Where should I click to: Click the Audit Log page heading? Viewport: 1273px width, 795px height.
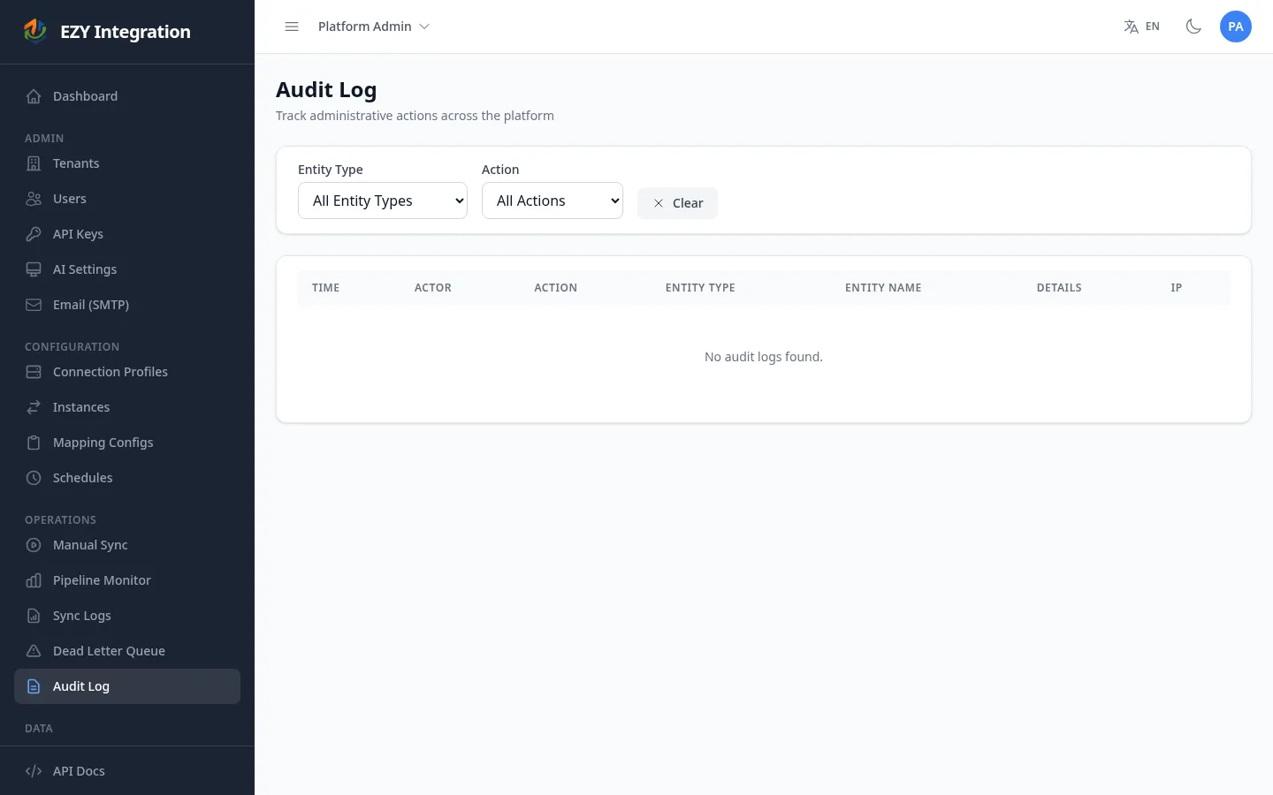pyautogui.click(x=326, y=90)
